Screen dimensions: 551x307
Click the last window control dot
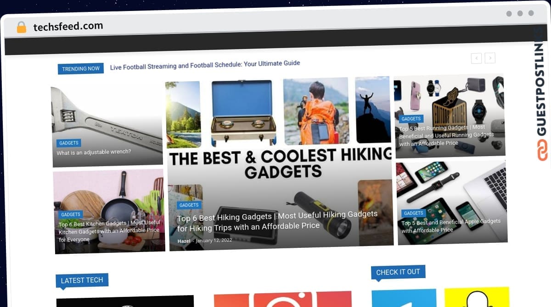(x=531, y=14)
